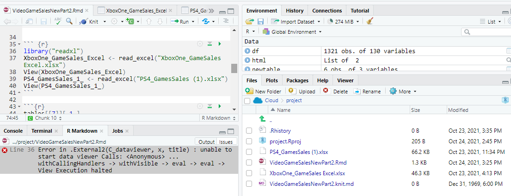This screenshot has height=196, width=511.
Task: Click the spell check ABC icon
Action: point(58,21)
